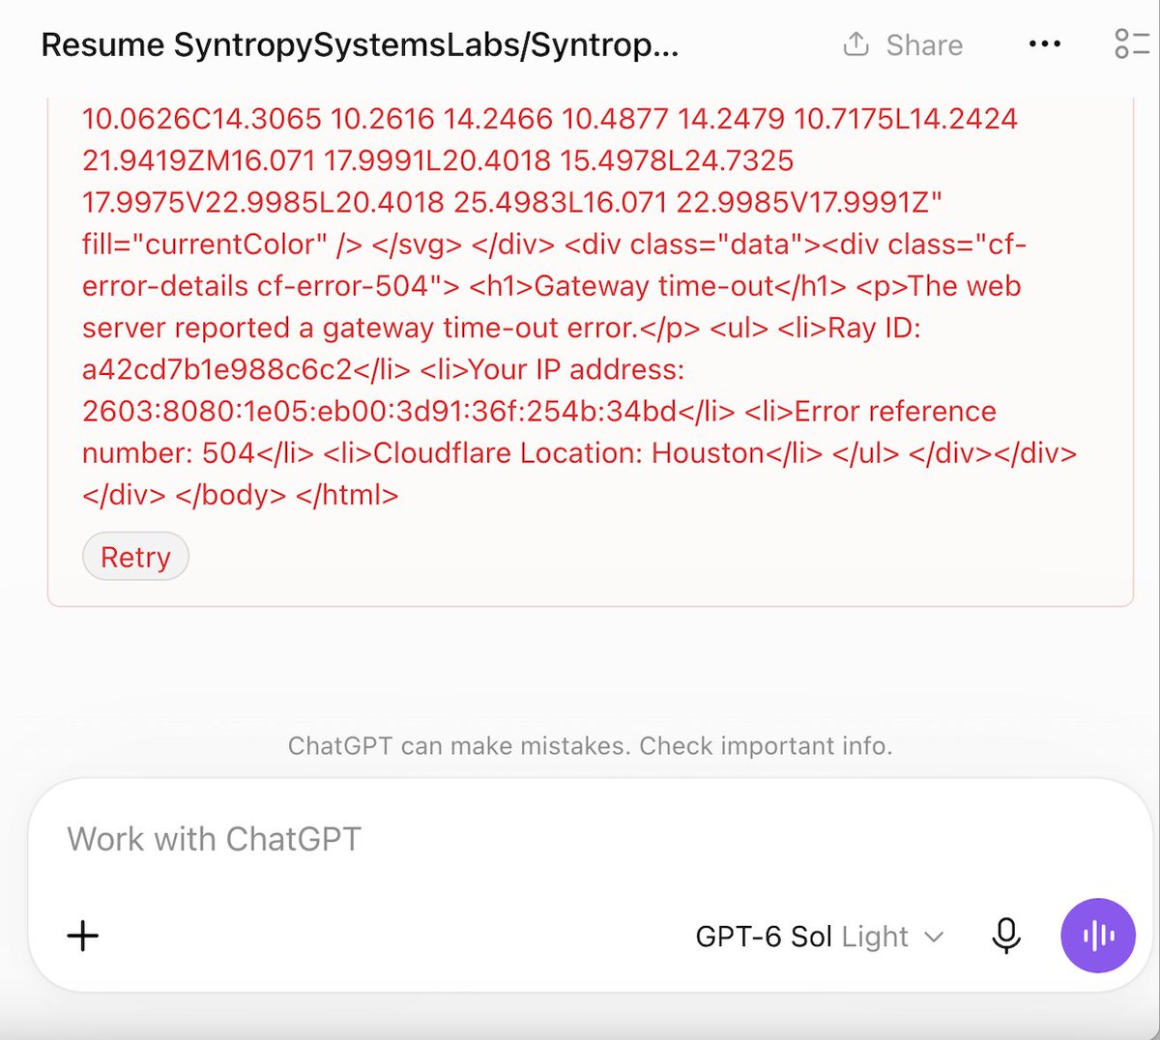
Task: Click the IP address 2603:8080 text
Action: [x=379, y=411]
